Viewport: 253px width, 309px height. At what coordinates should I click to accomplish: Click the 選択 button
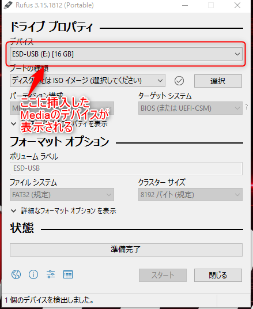click(218, 81)
